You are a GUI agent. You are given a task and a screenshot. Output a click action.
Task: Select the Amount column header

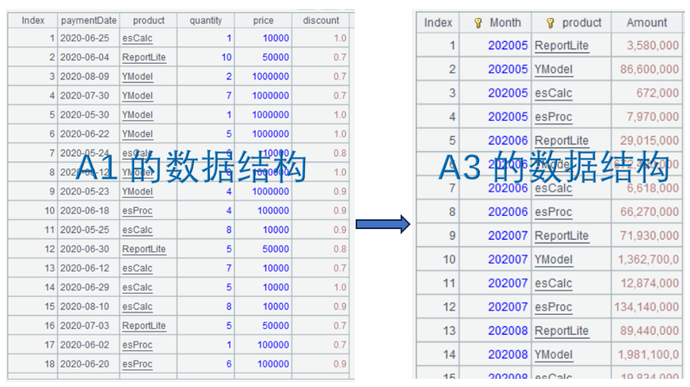(x=647, y=23)
